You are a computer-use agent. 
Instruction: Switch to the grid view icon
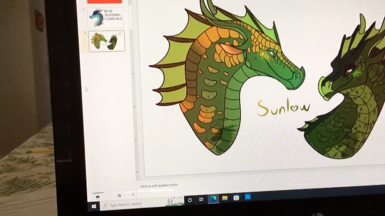[119, 196]
